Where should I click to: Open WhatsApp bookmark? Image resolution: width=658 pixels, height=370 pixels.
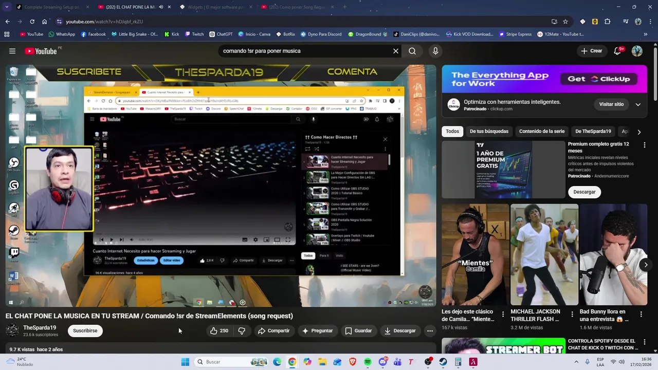pyautogui.click(x=62, y=34)
